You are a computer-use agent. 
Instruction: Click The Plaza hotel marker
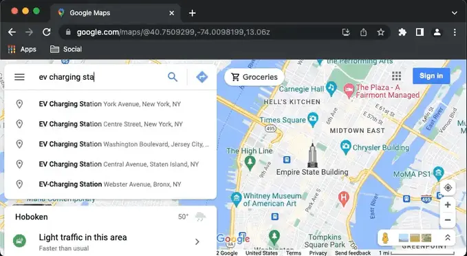[349, 90]
